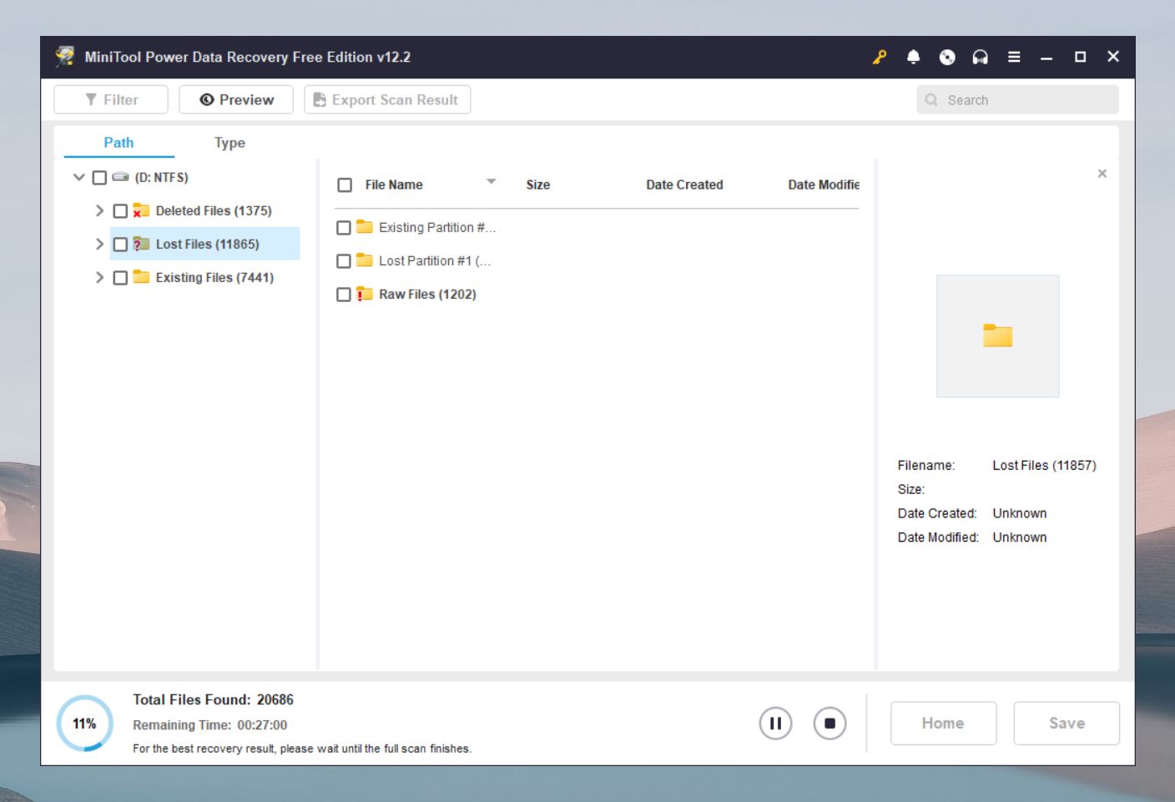
Task: Pause the scan
Action: click(775, 724)
